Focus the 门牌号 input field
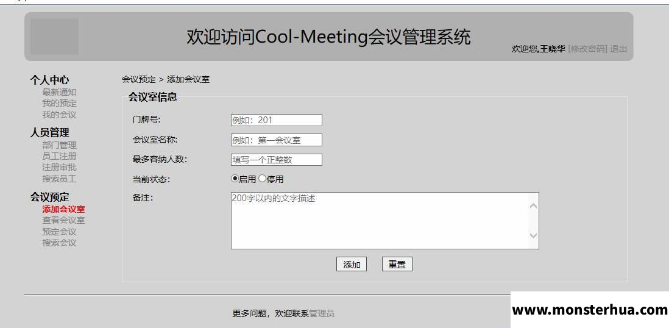The image size is (669, 328). tap(277, 120)
